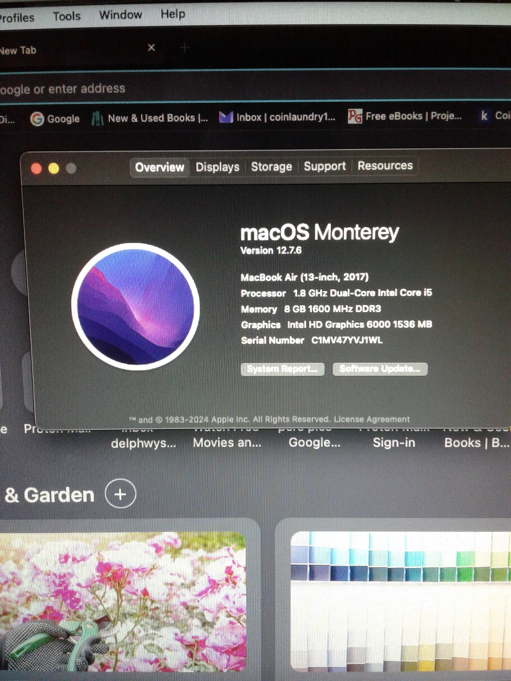Viewport: 511px width, 681px height.
Task: Open the Google... shortcut tile
Action: [x=315, y=443]
